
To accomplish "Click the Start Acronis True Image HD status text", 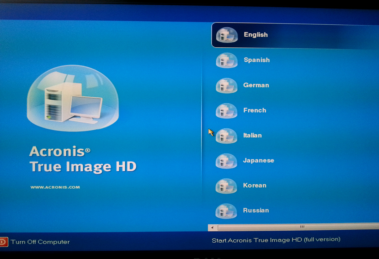I will pyautogui.click(x=276, y=240).
